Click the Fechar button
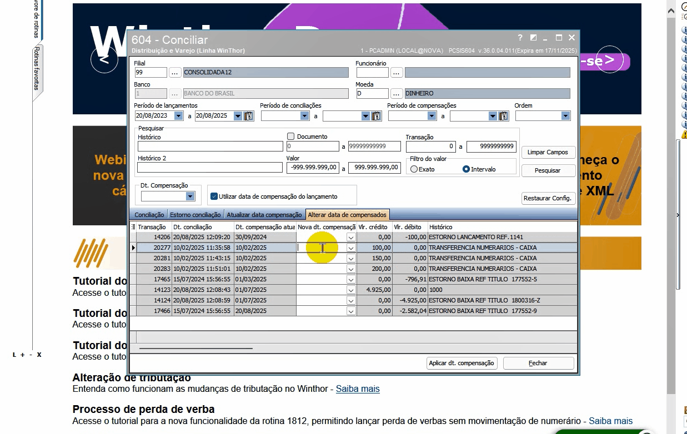 pyautogui.click(x=538, y=363)
